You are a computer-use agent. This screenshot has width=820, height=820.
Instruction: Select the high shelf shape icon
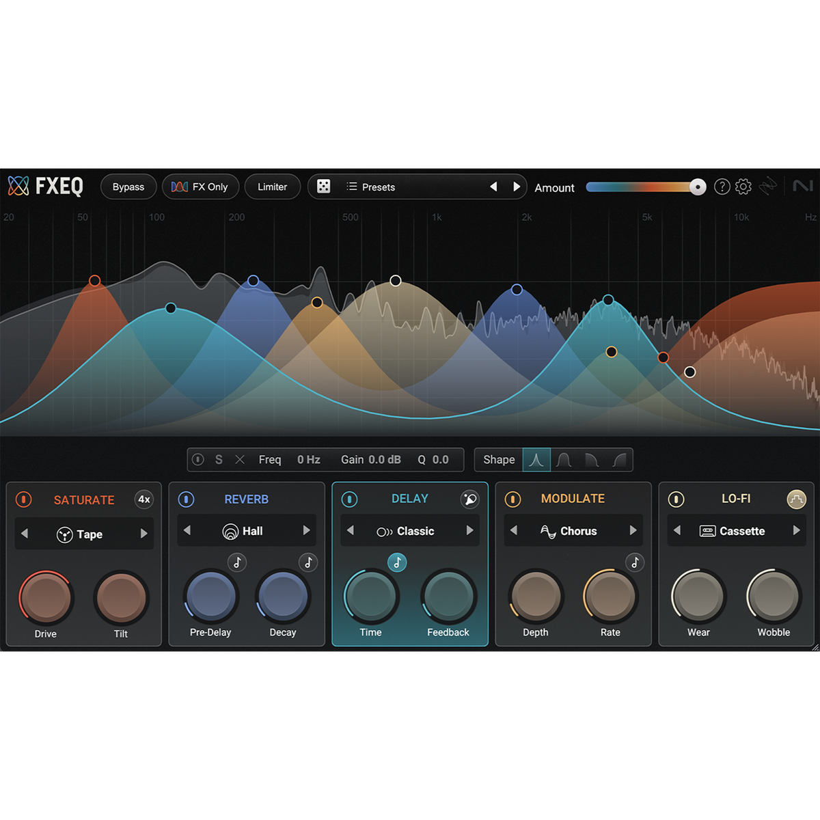619,460
